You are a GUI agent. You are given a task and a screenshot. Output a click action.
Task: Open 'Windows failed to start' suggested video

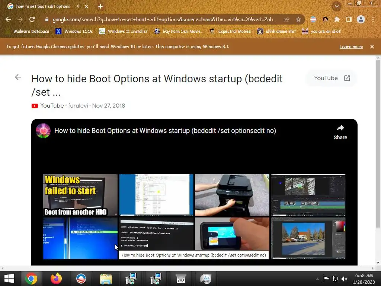[x=80, y=195]
